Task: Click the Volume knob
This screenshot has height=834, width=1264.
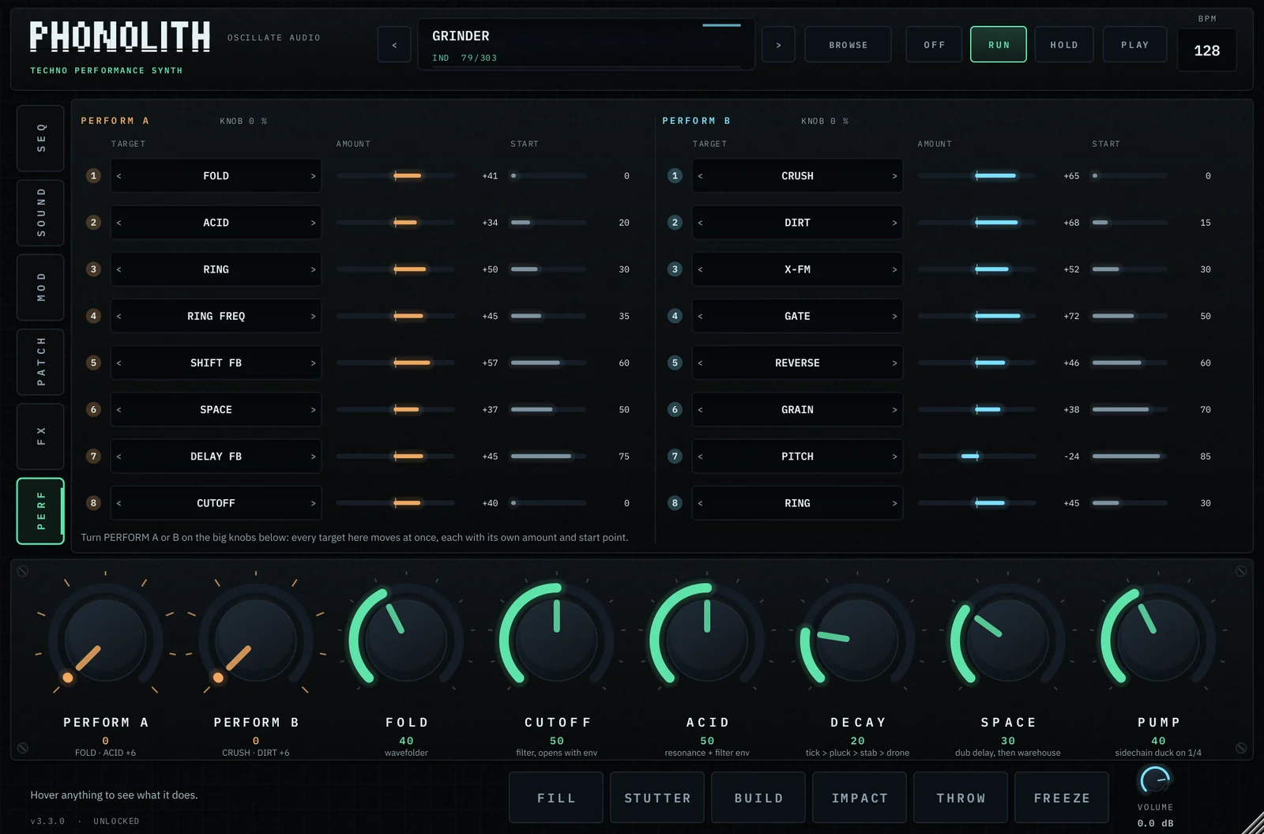Action: 1155,781
